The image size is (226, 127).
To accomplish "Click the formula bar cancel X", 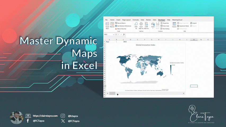I will point(118,35).
